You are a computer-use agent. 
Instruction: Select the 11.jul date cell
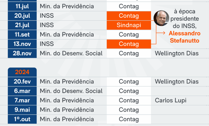click(22, 6)
